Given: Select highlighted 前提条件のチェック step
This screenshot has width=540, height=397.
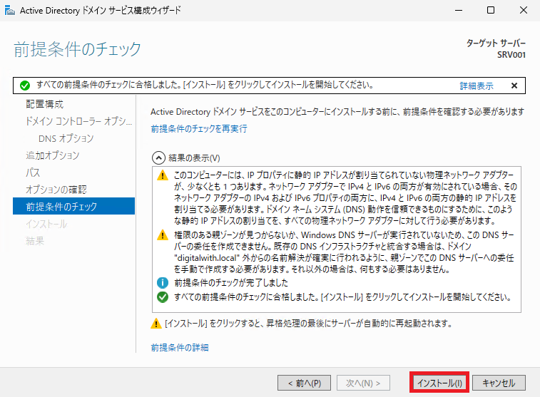Looking at the screenshot, I should click(x=73, y=206).
